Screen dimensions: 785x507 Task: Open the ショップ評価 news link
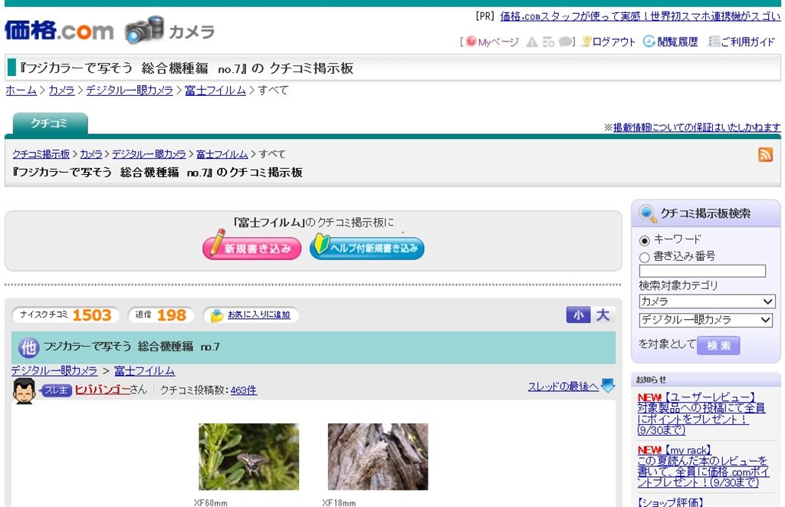671,502
